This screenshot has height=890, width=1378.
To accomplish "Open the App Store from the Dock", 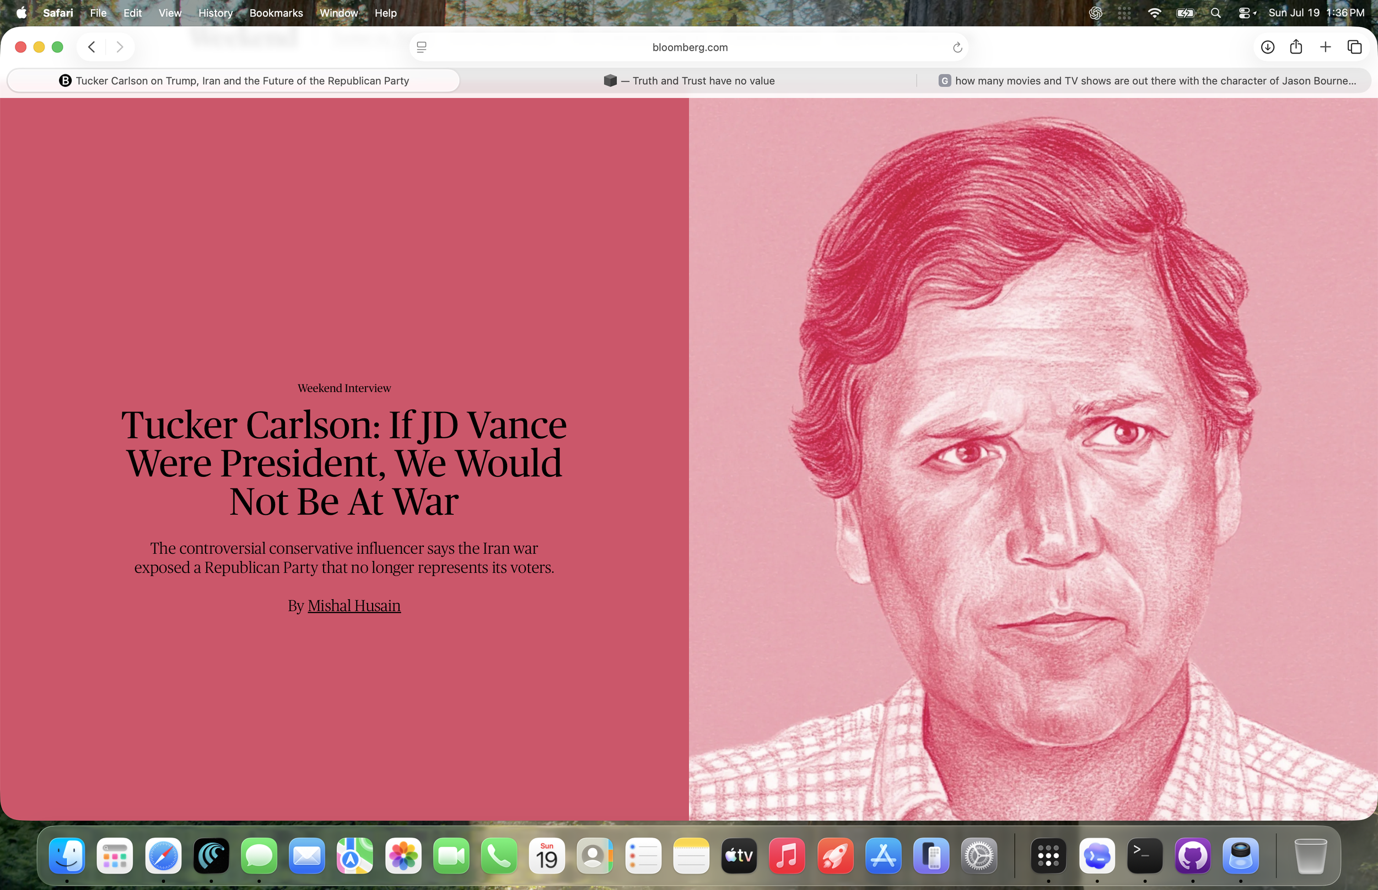I will pyautogui.click(x=883, y=856).
